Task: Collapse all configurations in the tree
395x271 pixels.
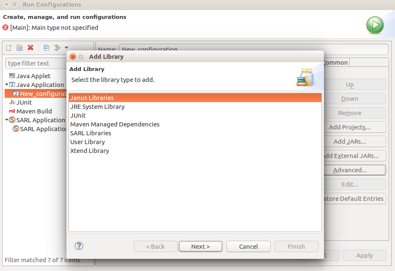Action: tap(46, 47)
